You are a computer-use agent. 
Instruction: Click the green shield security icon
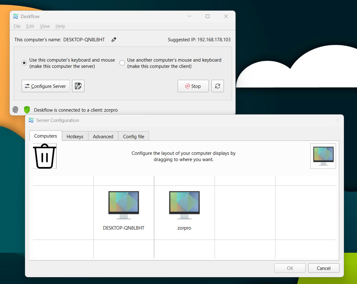[27, 110]
